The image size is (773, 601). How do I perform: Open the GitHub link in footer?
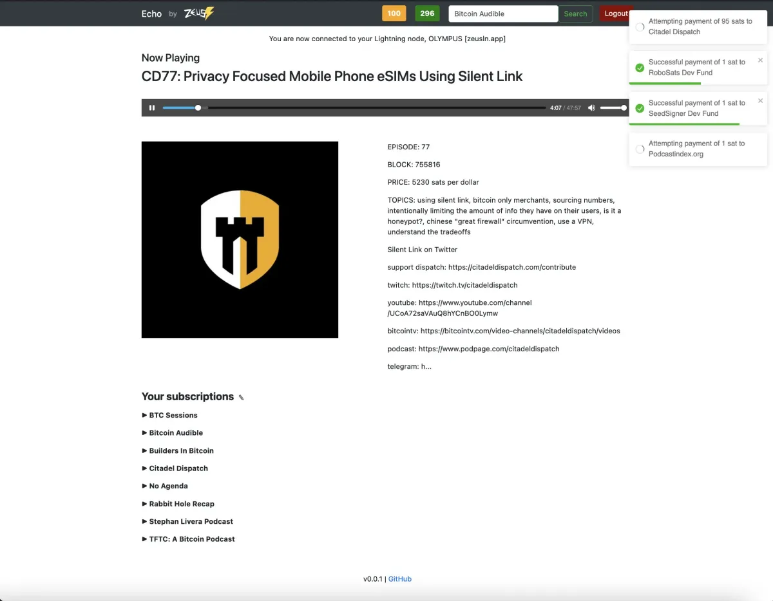399,579
